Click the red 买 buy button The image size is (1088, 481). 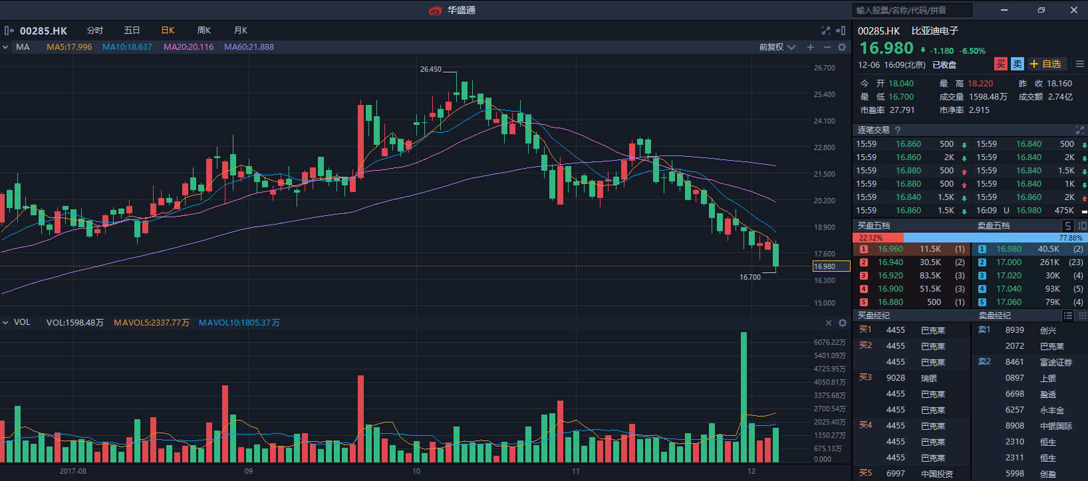[1000, 64]
